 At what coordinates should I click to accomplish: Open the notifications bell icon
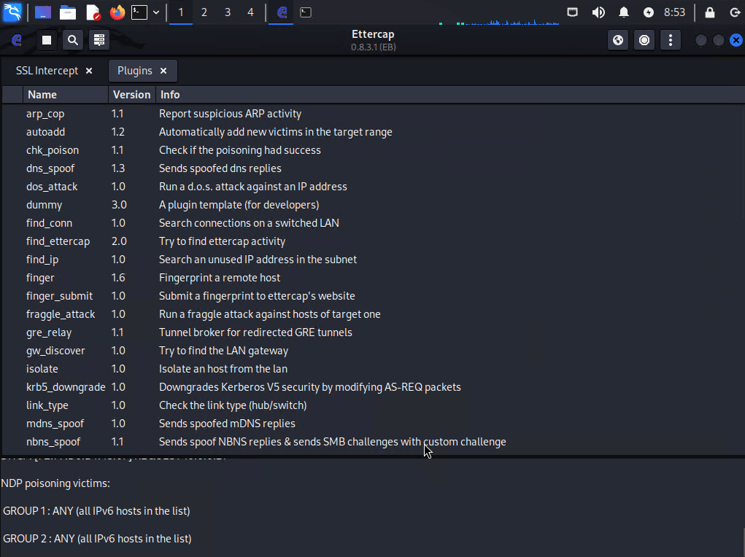click(624, 12)
